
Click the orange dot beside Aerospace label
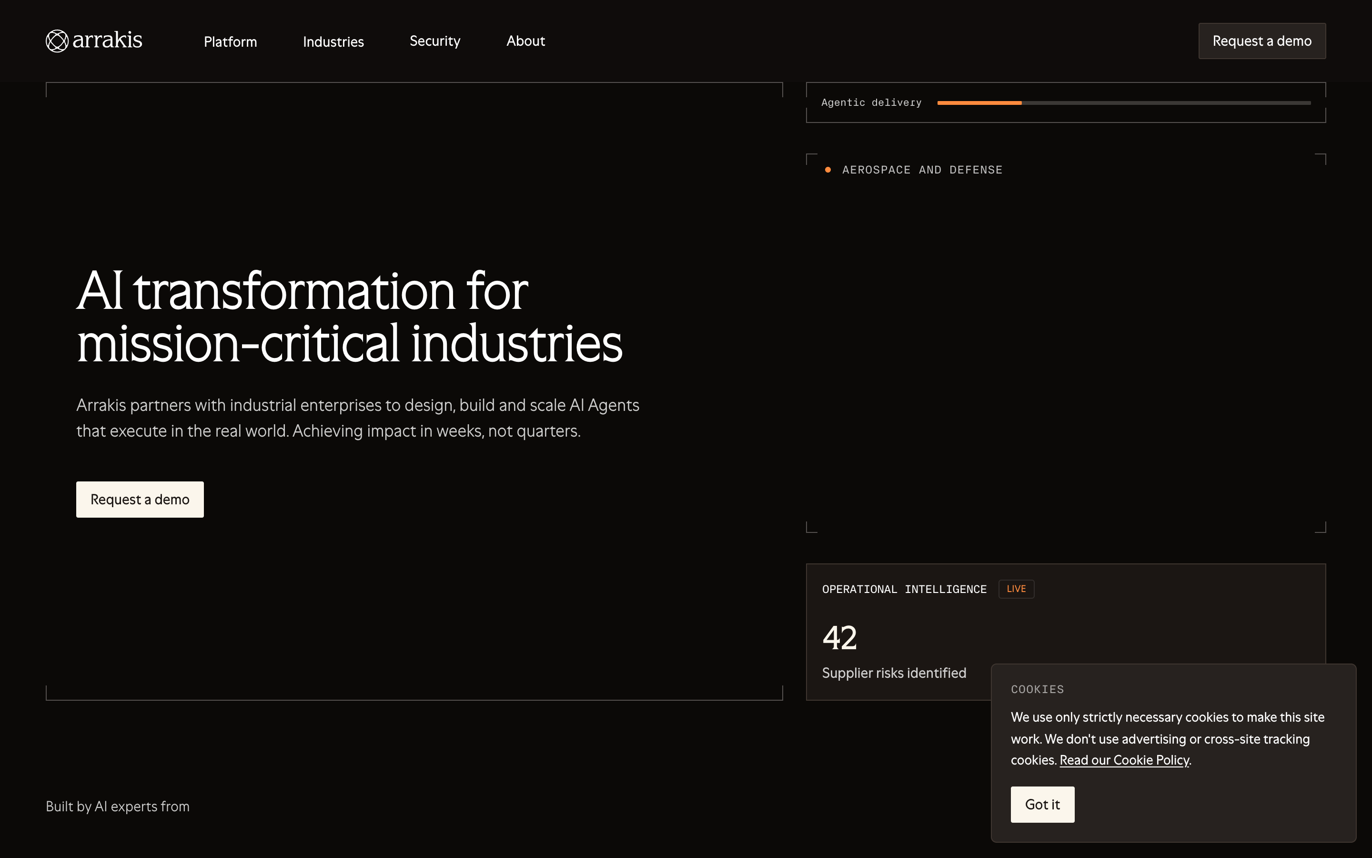click(828, 170)
